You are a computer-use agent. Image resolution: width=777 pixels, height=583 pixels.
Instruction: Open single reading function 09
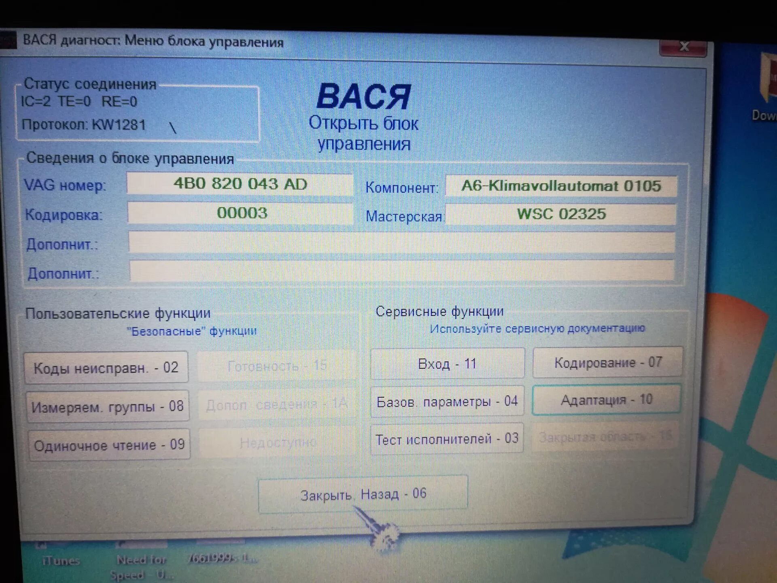[x=109, y=445]
